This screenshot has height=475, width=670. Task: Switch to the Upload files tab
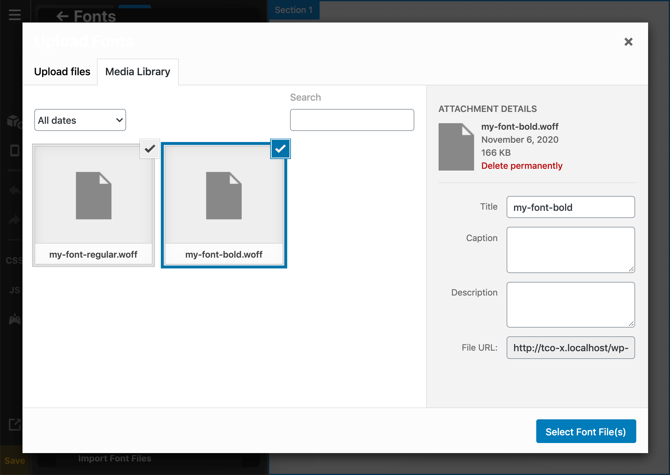pos(62,72)
